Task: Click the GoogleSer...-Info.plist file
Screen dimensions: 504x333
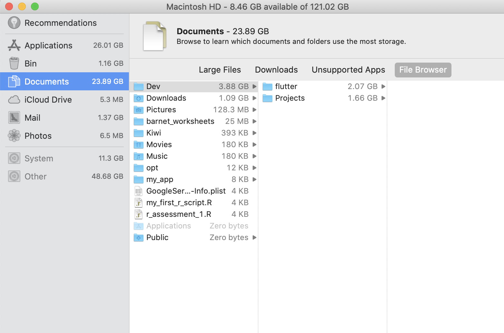Action: [186, 191]
